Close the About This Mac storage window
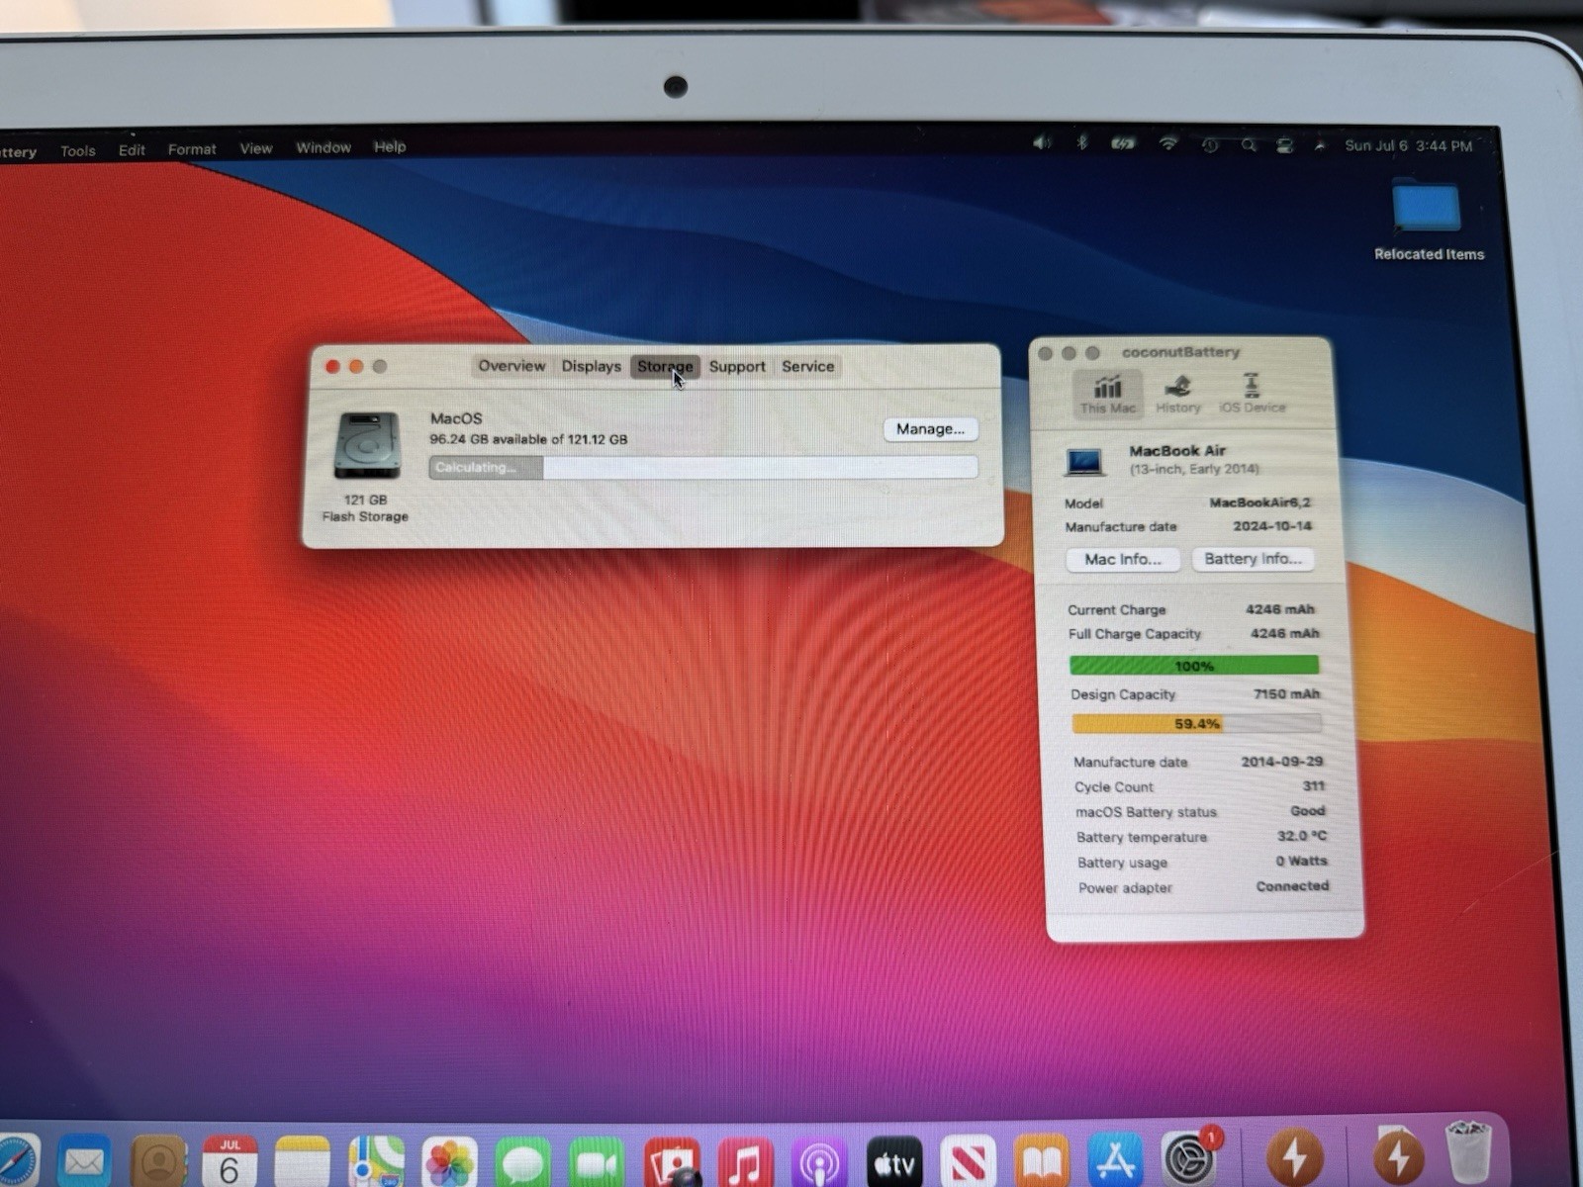This screenshot has width=1583, height=1187. (x=332, y=366)
